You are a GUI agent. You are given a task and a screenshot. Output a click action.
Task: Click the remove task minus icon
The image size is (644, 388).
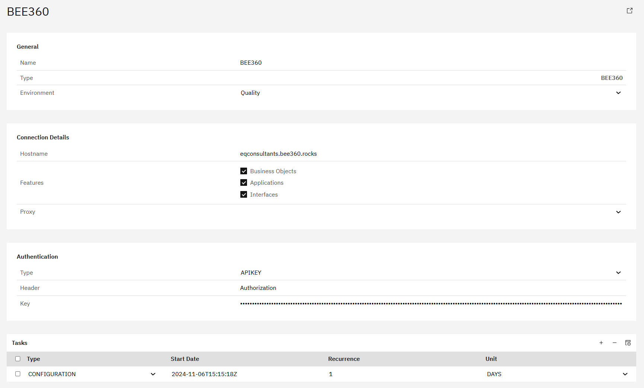coord(615,343)
